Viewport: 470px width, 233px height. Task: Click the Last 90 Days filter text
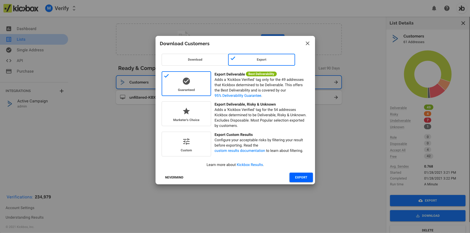[329, 68]
